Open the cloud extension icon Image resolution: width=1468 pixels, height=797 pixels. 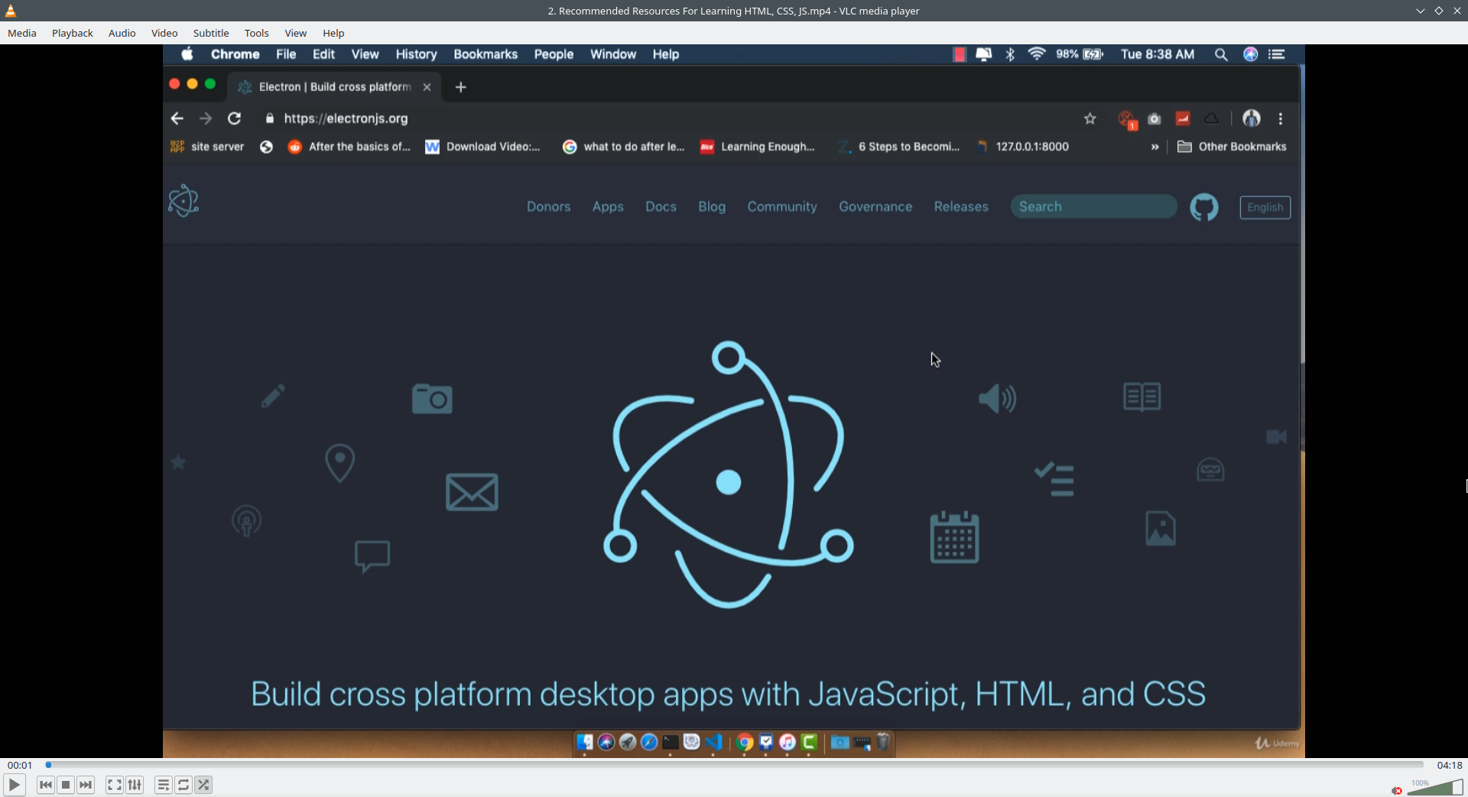click(x=1211, y=118)
